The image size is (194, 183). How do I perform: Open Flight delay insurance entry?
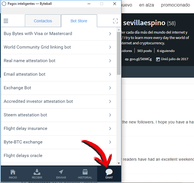pyautogui.click(x=59, y=128)
